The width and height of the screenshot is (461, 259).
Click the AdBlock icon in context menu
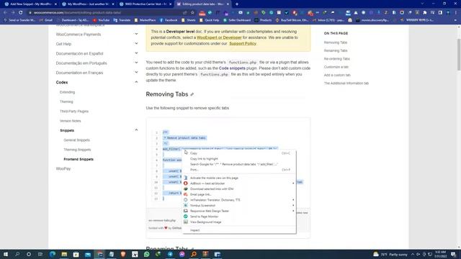186,183
